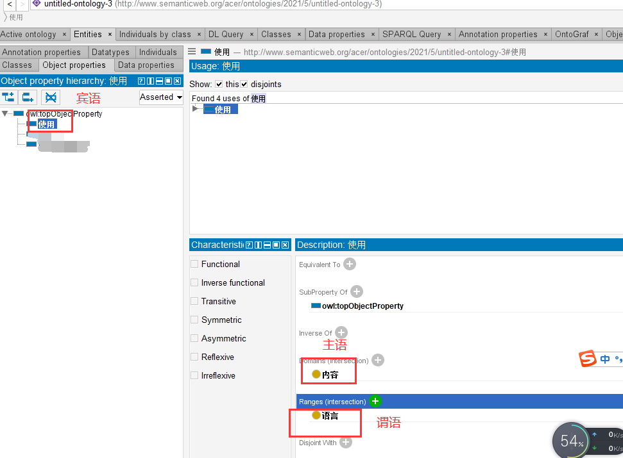The width and height of the screenshot is (623, 458).
Task: Split hierarchy panel vertically icon
Action: coord(150,81)
